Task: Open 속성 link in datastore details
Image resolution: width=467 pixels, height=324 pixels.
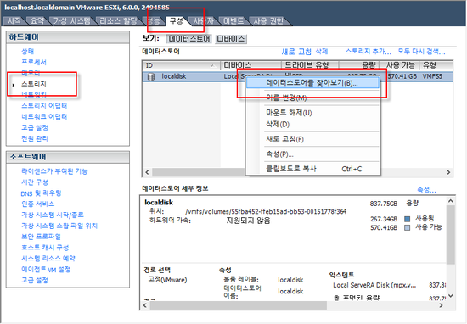Action: click(426, 190)
